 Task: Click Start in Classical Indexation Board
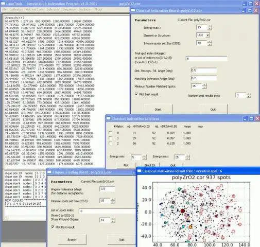point(158,110)
